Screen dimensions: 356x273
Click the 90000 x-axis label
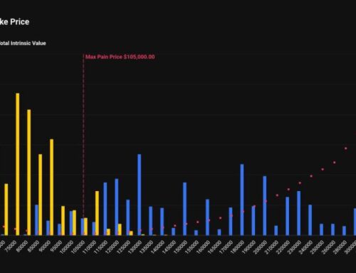(45, 247)
